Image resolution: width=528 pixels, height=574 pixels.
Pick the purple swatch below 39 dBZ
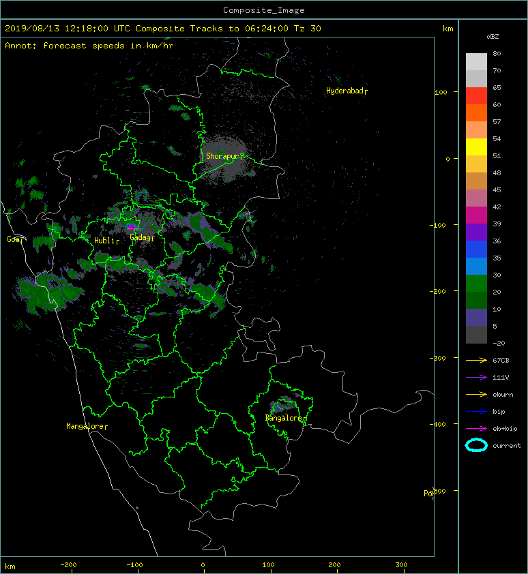[x=476, y=232]
